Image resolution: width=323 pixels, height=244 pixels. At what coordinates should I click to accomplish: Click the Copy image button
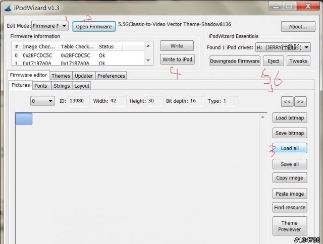click(x=290, y=178)
